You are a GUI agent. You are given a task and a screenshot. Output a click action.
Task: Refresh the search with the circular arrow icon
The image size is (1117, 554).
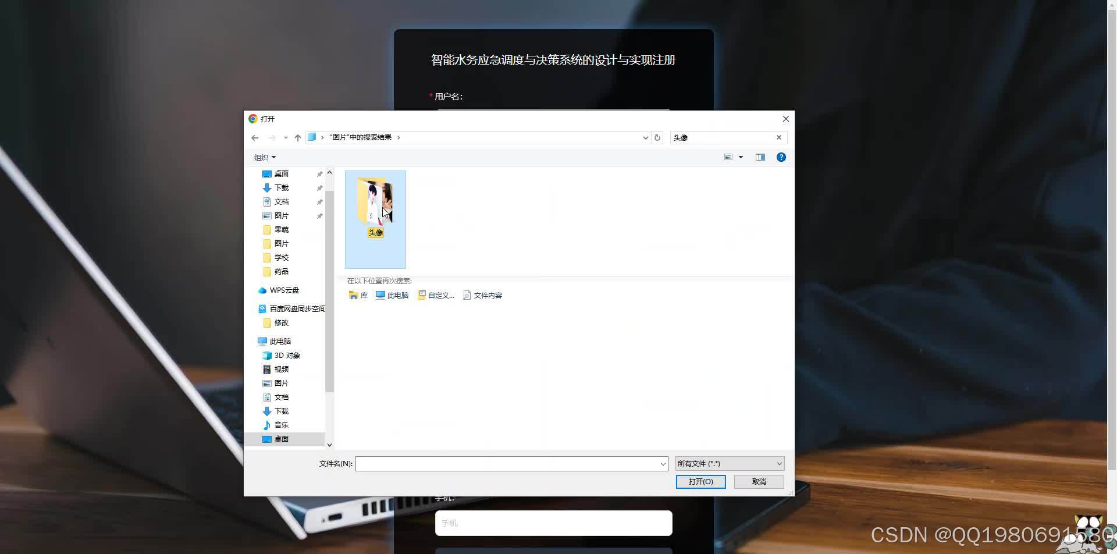point(657,137)
